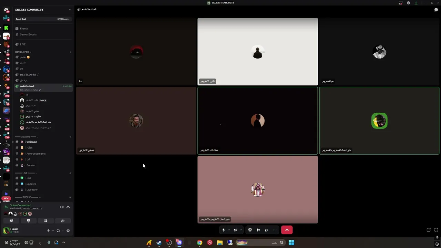Show the voice channel chat bubble
Screen dimensions: 441x248
pyautogui.click(x=436, y=10)
